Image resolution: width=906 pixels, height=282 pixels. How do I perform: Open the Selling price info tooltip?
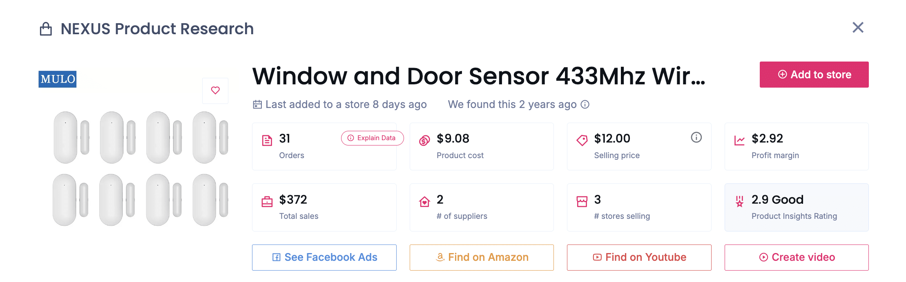click(x=697, y=138)
